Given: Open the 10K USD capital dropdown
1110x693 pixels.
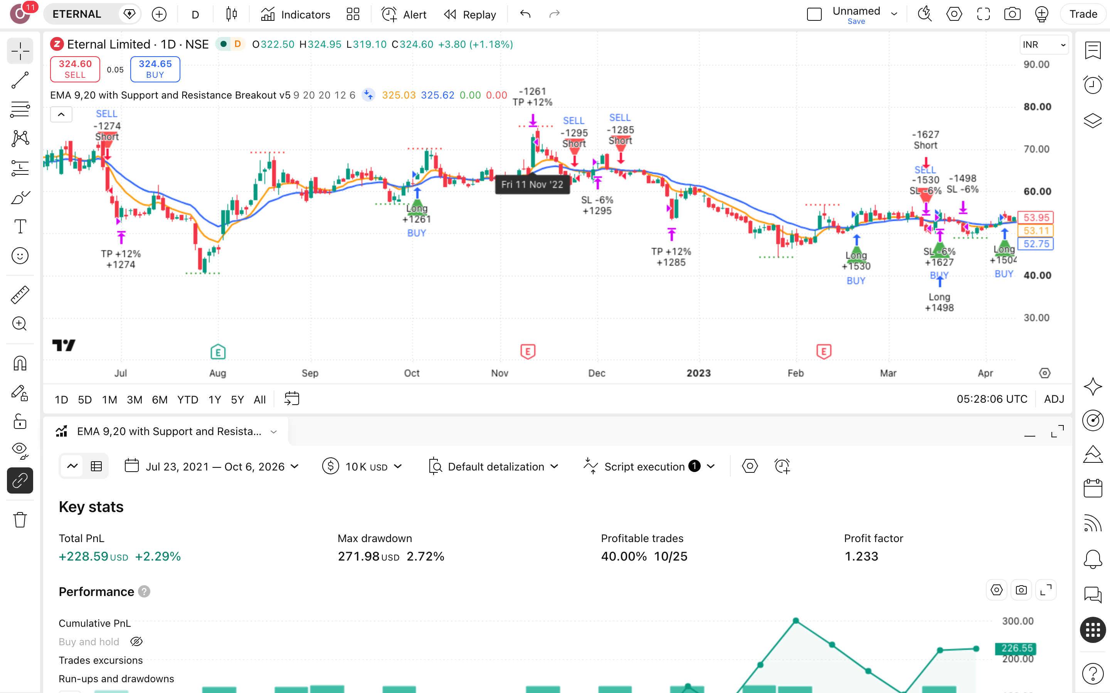Looking at the screenshot, I should click(x=362, y=467).
